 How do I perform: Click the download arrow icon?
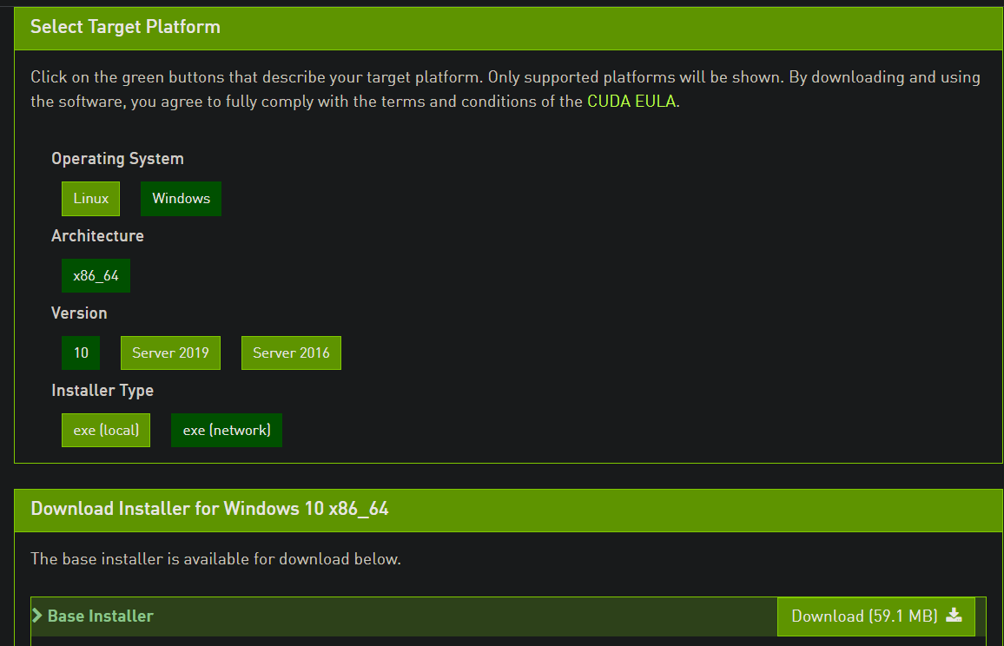954,616
